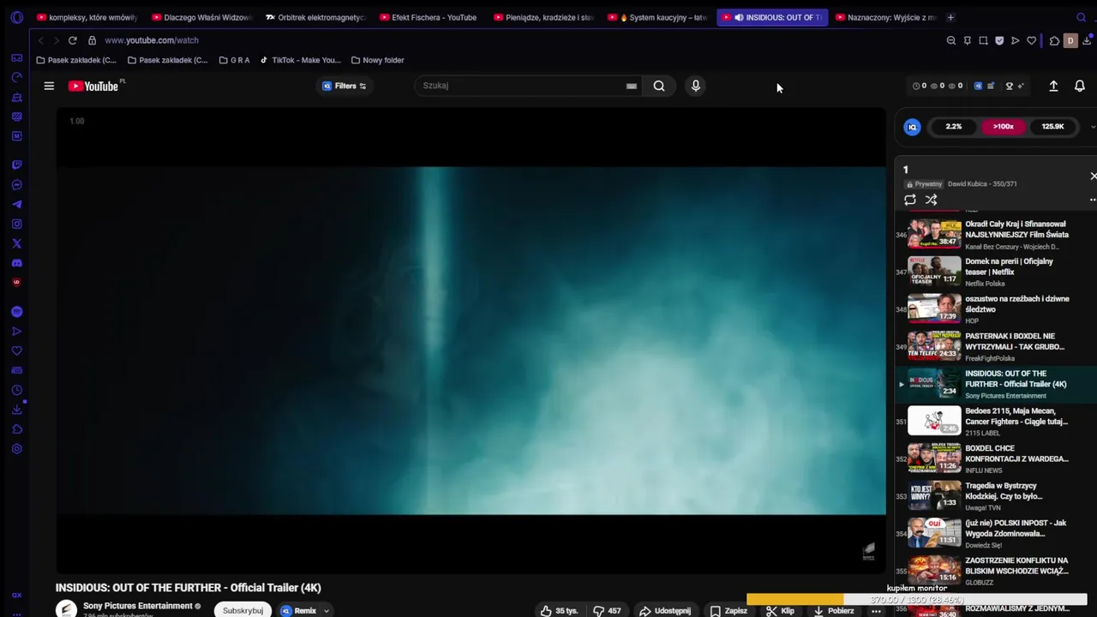Like the video (35 tys.)
The image size is (1097, 617).
coord(559,611)
